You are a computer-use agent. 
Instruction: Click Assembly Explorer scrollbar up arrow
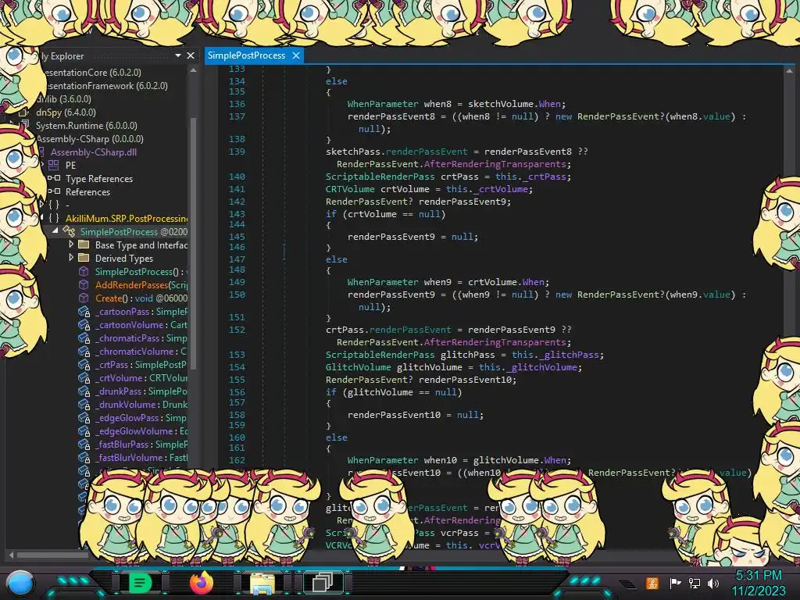coord(194,71)
